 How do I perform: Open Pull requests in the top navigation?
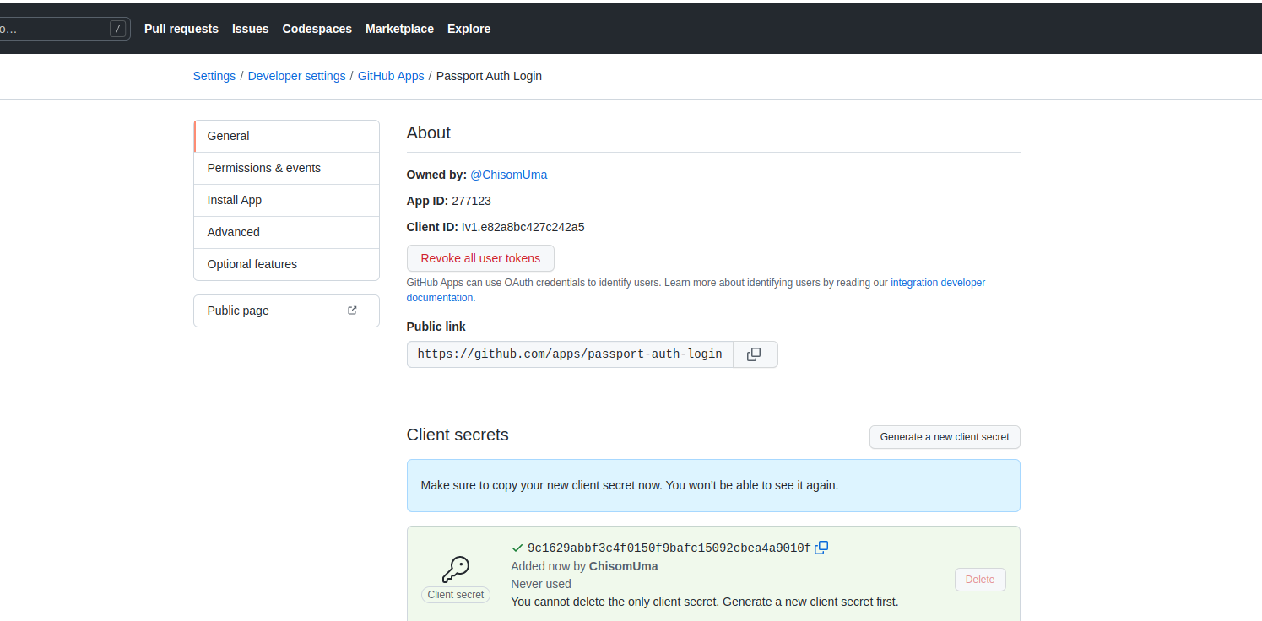point(181,29)
